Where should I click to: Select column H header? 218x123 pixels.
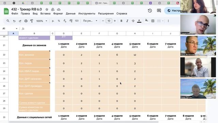[135, 33]
